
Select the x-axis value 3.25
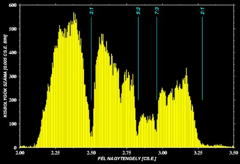pyautogui.click(x=198, y=153)
